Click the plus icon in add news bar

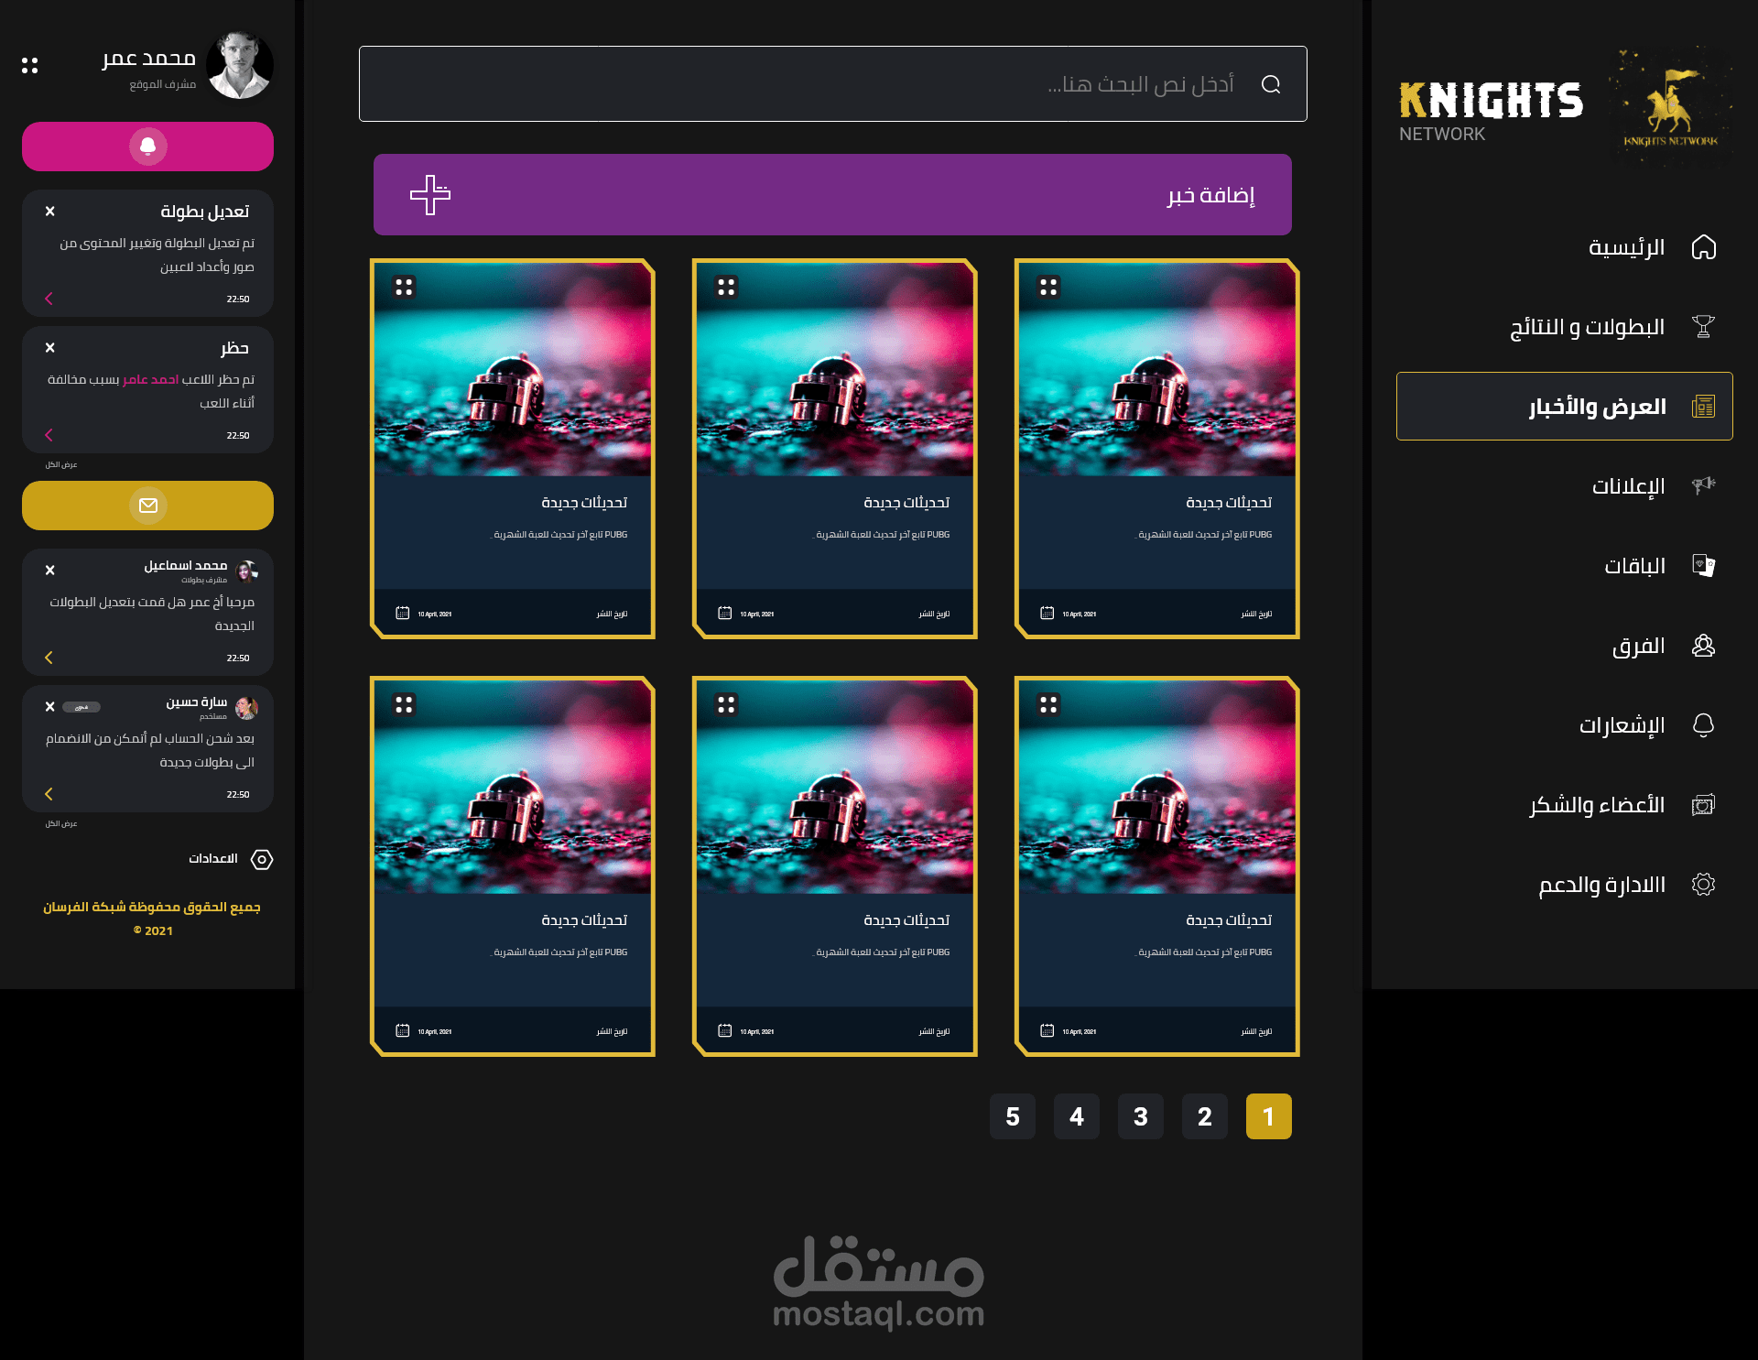(x=429, y=194)
